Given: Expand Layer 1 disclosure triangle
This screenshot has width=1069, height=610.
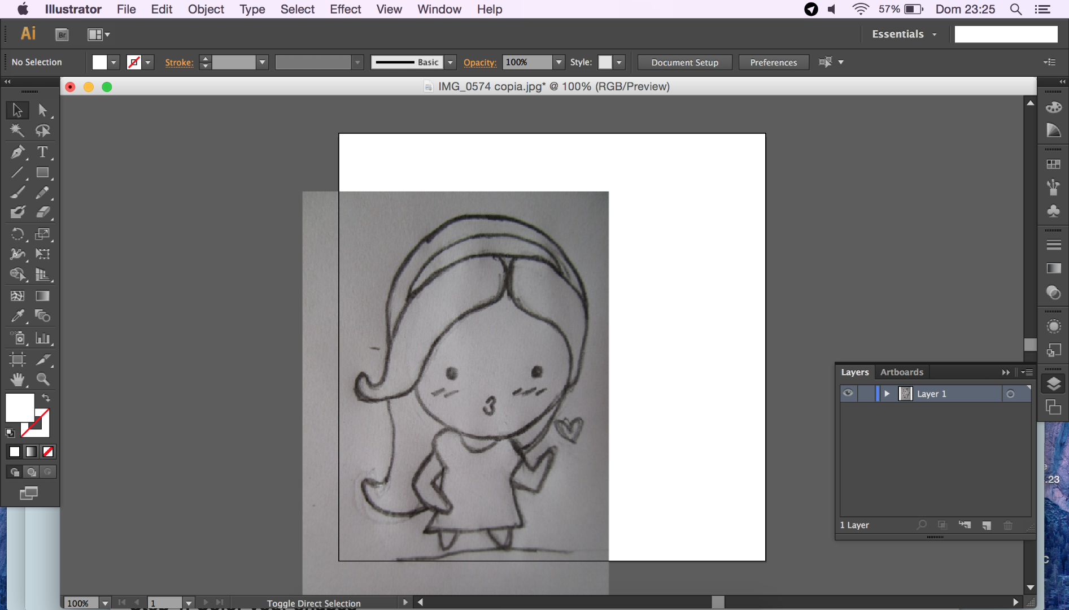Looking at the screenshot, I should [887, 394].
